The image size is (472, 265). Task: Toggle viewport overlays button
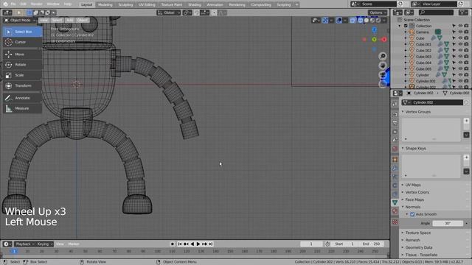click(339, 20)
